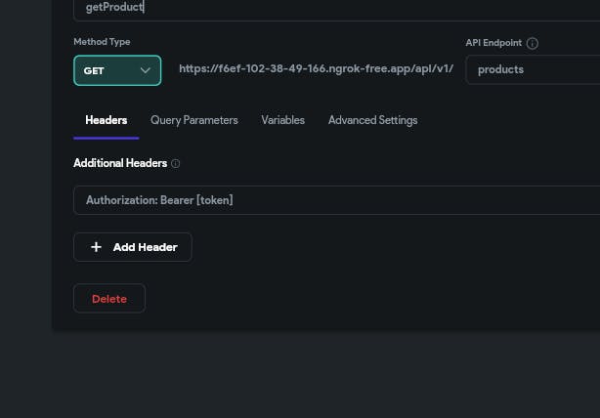600x418 pixels.
Task: Open the API Endpoint info icon
Action: (532, 43)
